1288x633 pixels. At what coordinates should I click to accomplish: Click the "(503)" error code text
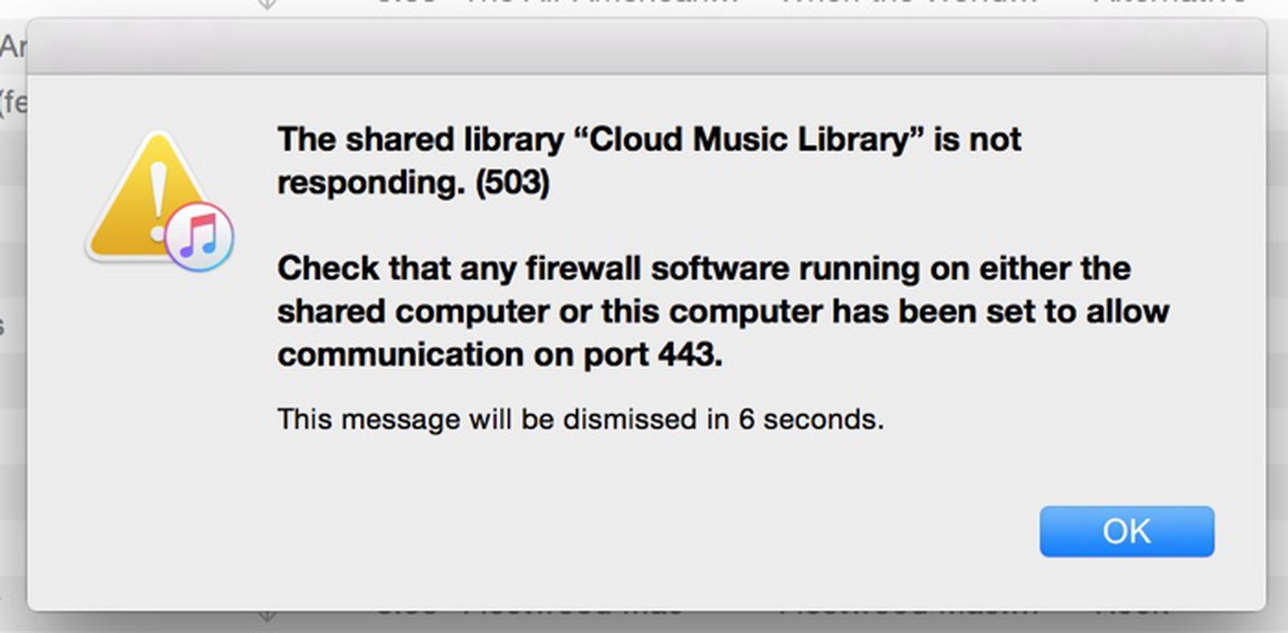[512, 183]
